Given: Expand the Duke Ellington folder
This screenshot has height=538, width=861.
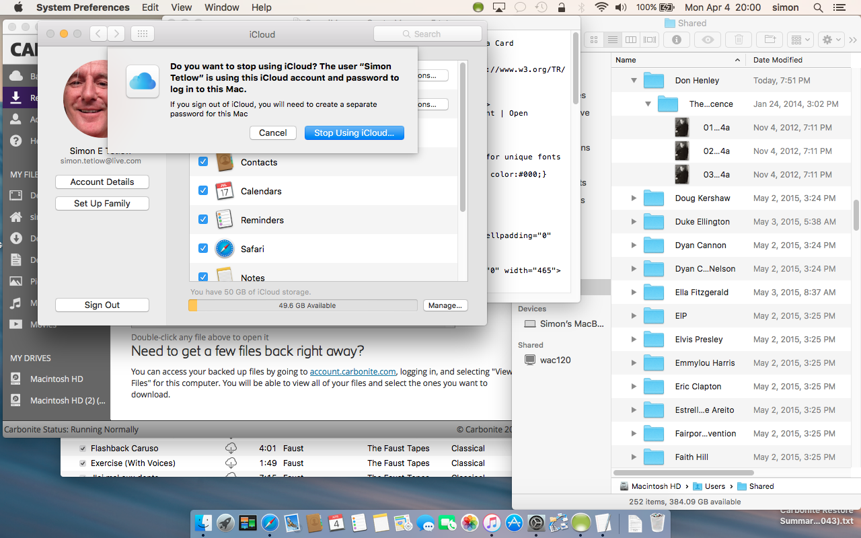Looking at the screenshot, I should coord(634,222).
